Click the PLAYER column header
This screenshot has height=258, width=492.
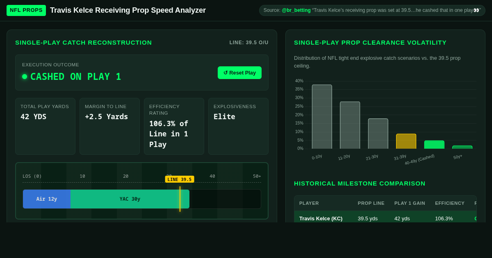click(x=309, y=203)
